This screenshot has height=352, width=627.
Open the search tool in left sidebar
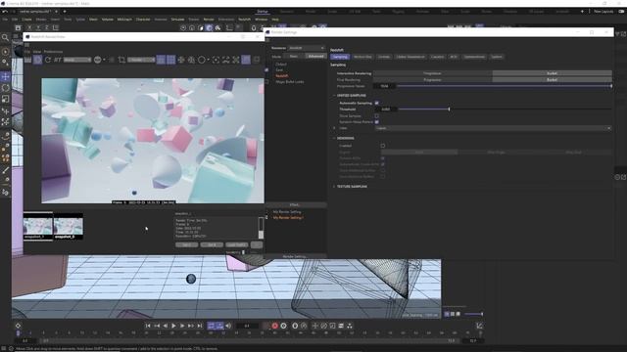pos(5,37)
